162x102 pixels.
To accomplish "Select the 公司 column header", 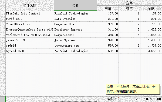I will [x=75, y=5].
